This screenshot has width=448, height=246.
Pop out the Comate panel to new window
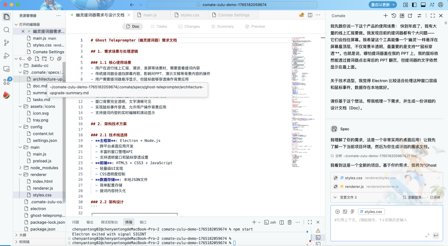[410, 16]
